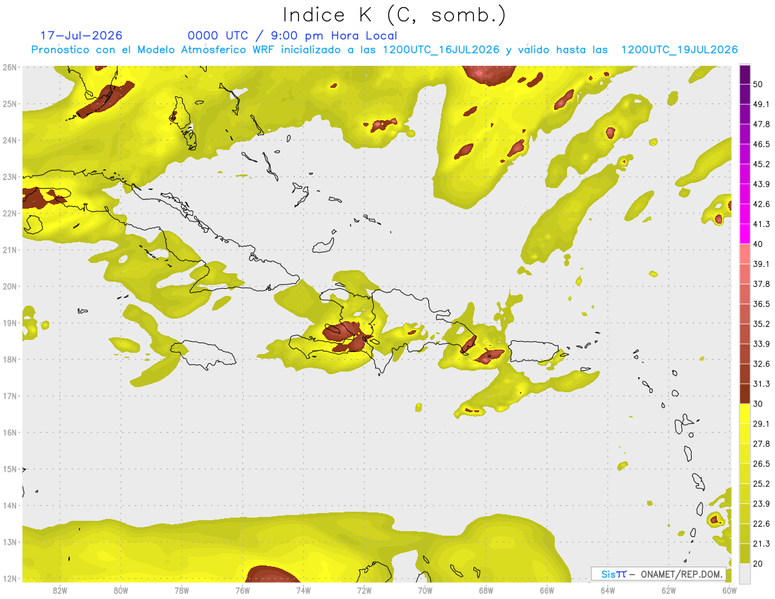Screen dimensions: 775x599
Task: Click the "29.1" color bar label
Action: pyautogui.click(x=761, y=424)
